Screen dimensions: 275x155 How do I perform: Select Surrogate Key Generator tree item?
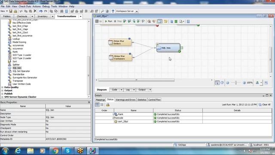click(25, 77)
